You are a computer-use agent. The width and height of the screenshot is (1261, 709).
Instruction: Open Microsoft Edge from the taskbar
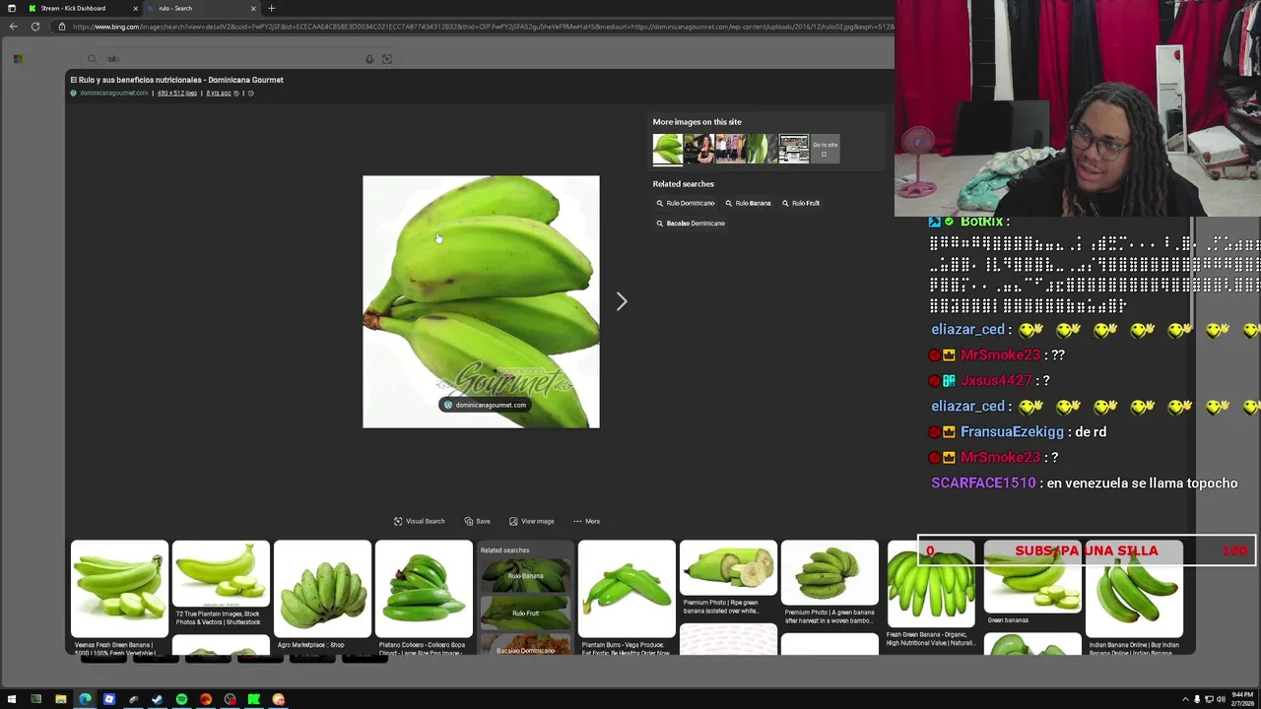coord(85,699)
